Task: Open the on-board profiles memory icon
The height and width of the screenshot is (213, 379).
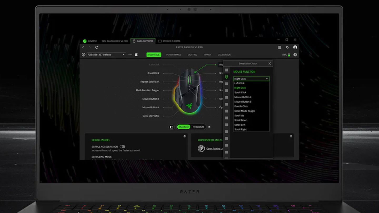Action: tap(136, 55)
